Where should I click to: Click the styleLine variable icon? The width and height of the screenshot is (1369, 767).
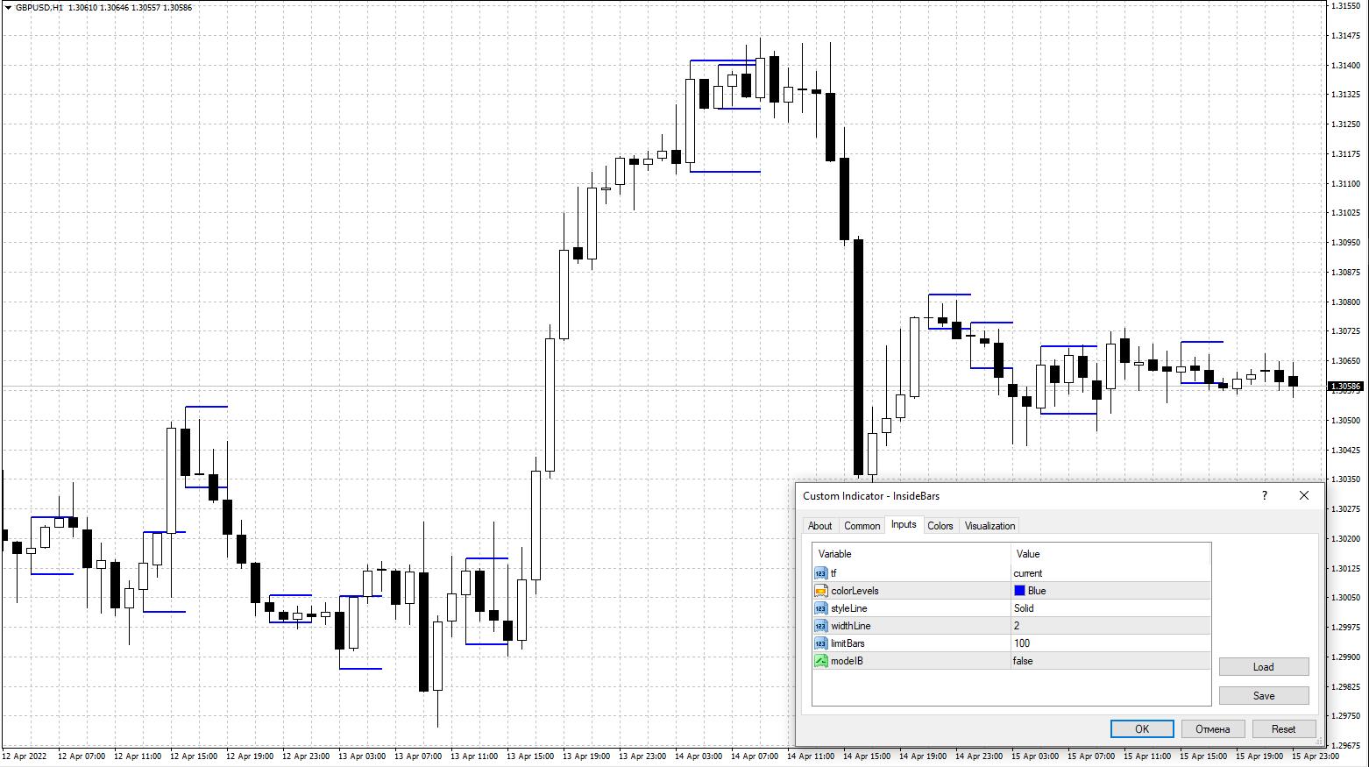pos(820,608)
